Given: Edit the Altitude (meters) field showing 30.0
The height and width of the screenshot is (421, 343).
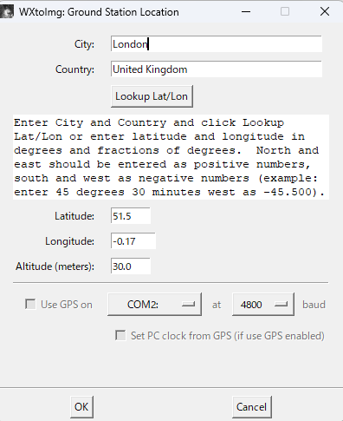Looking at the screenshot, I should point(131,266).
